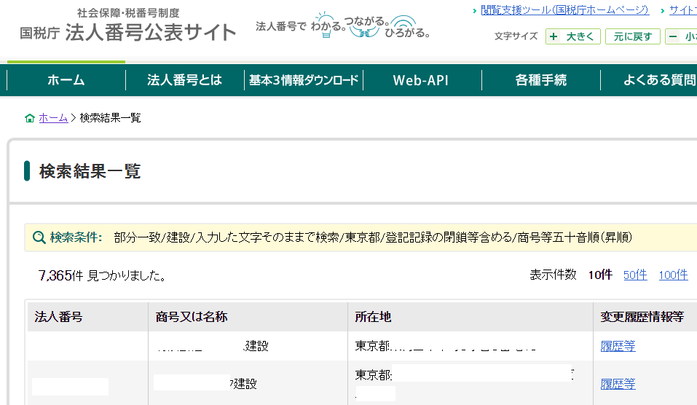Screen dimensions: 697x405
Task: Click the green home icon in breadcrumb
Action: click(30, 118)
